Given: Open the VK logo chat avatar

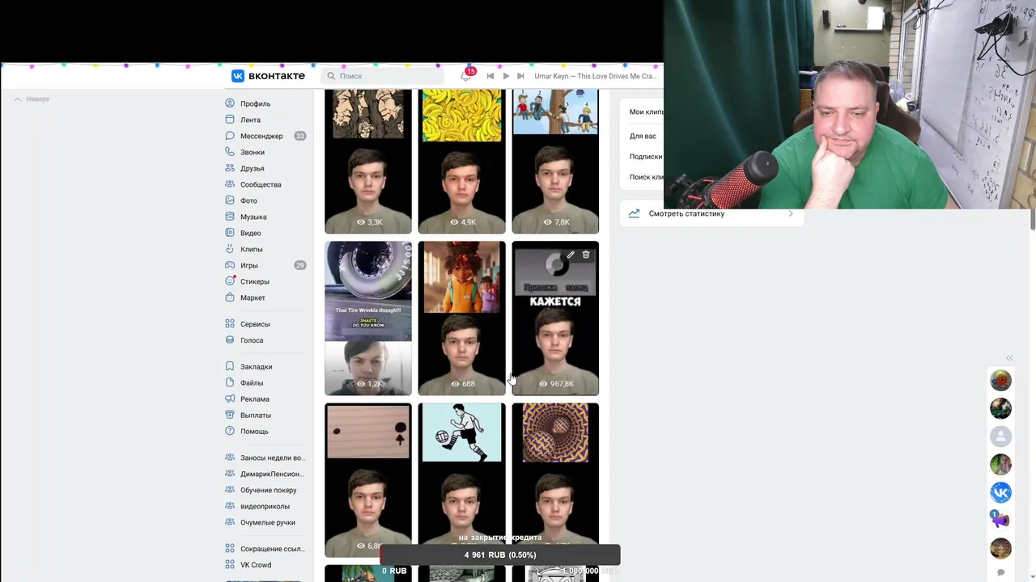Looking at the screenshot, I should point(1000,492).
